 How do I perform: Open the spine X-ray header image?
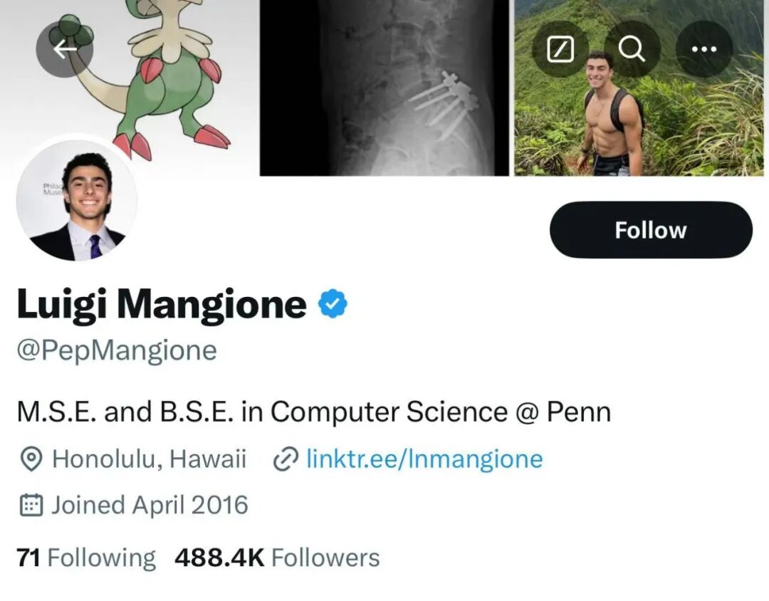384,88
